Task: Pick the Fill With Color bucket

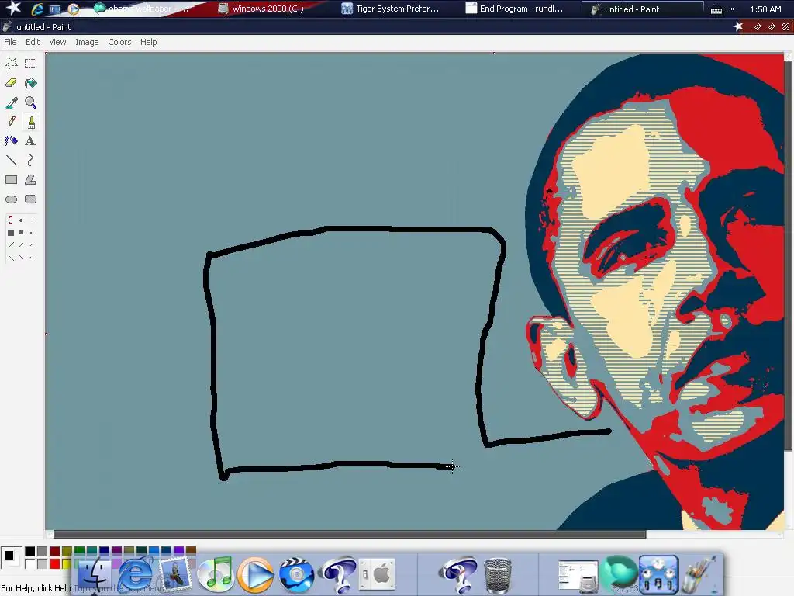Action: pyautogui.click(x=31, y=82)
